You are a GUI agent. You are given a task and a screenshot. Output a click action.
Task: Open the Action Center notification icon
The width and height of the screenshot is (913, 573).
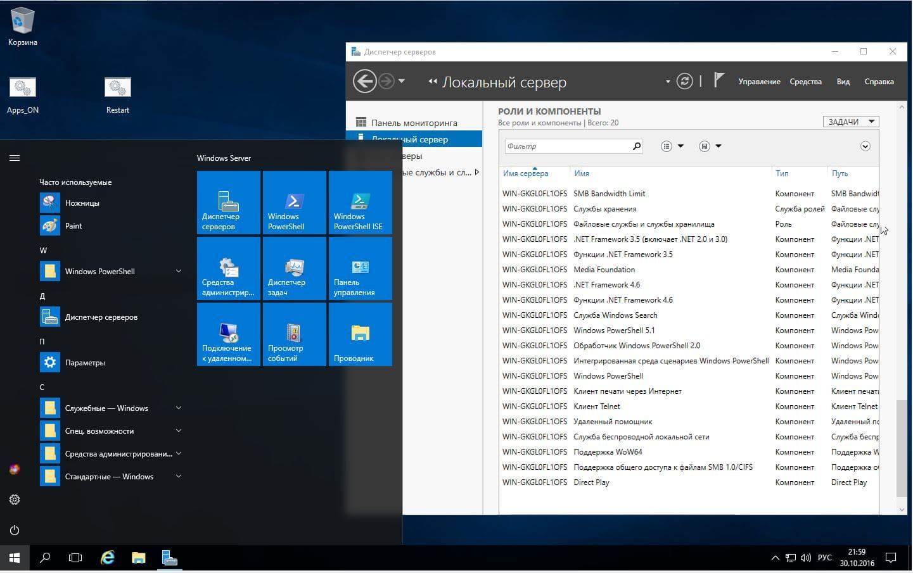click(x=891, y=558)
